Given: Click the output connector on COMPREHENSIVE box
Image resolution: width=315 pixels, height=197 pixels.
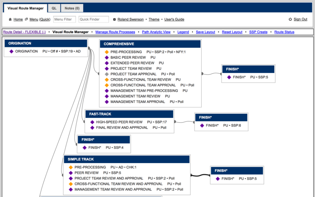Looking at the screenshot, I should tap(202, 74).
